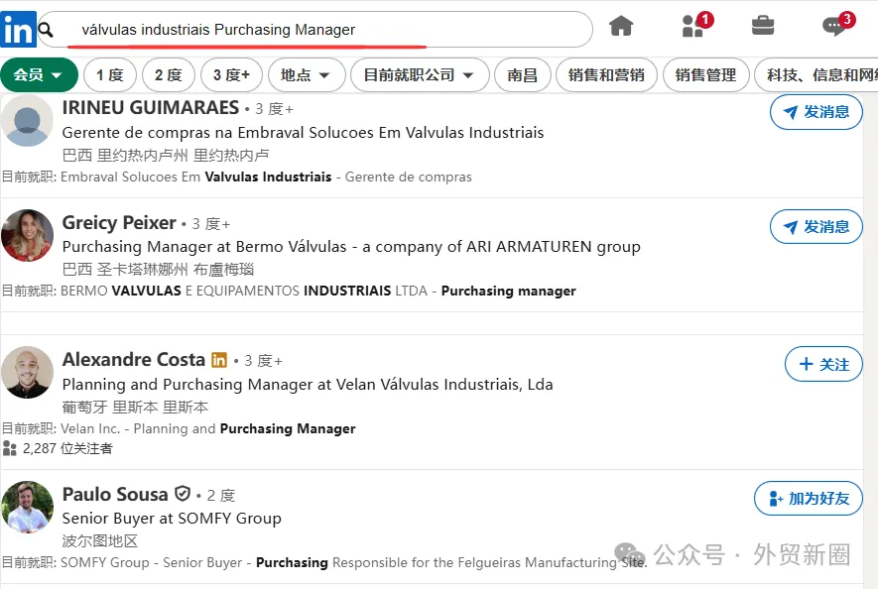Click Paulo Sousa profile photo
This screenshot has height=589, width=878.
(27, 507)
